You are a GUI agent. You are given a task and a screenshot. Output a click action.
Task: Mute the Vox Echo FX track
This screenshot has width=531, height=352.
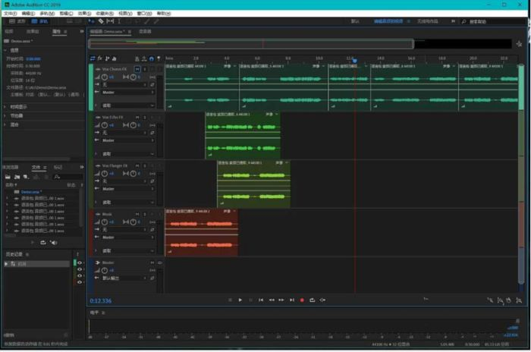[137, 118]
